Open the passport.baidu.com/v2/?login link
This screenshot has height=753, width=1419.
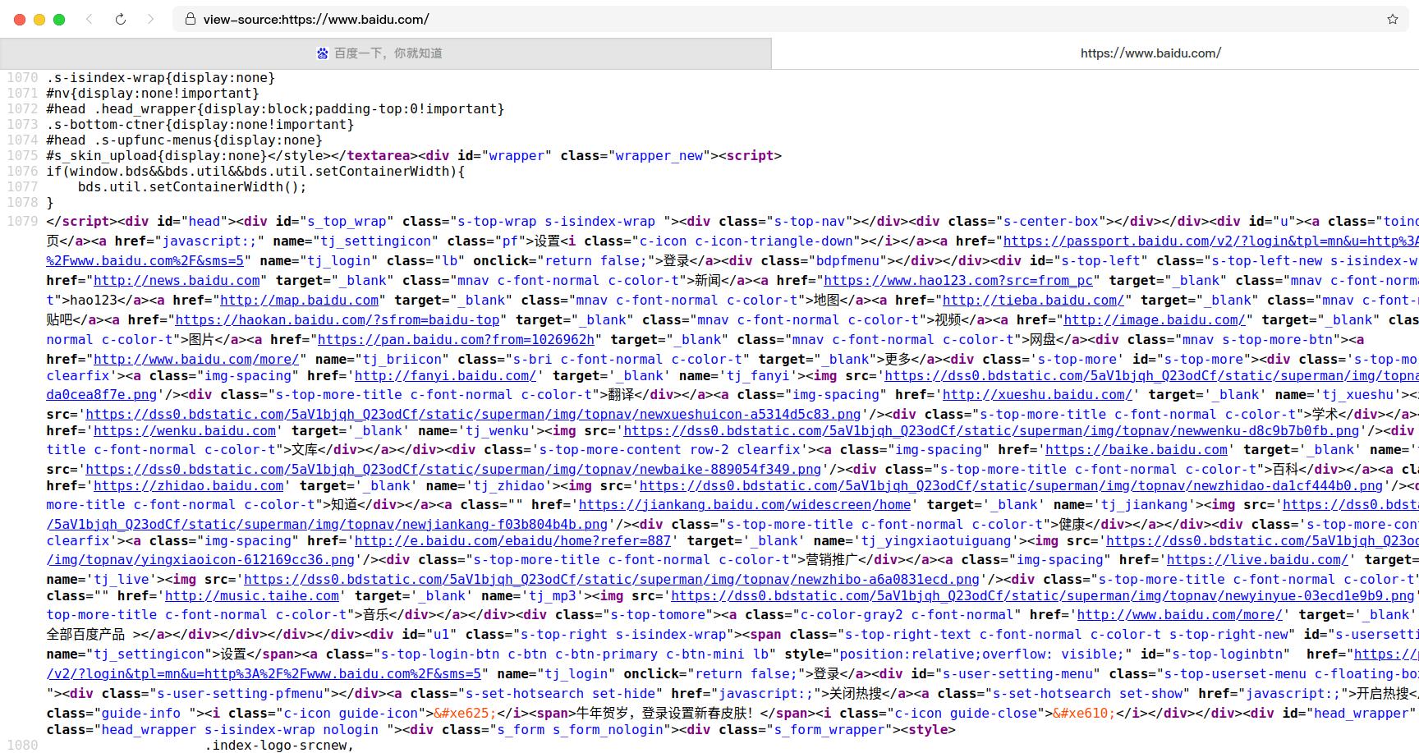(1211, 241)
